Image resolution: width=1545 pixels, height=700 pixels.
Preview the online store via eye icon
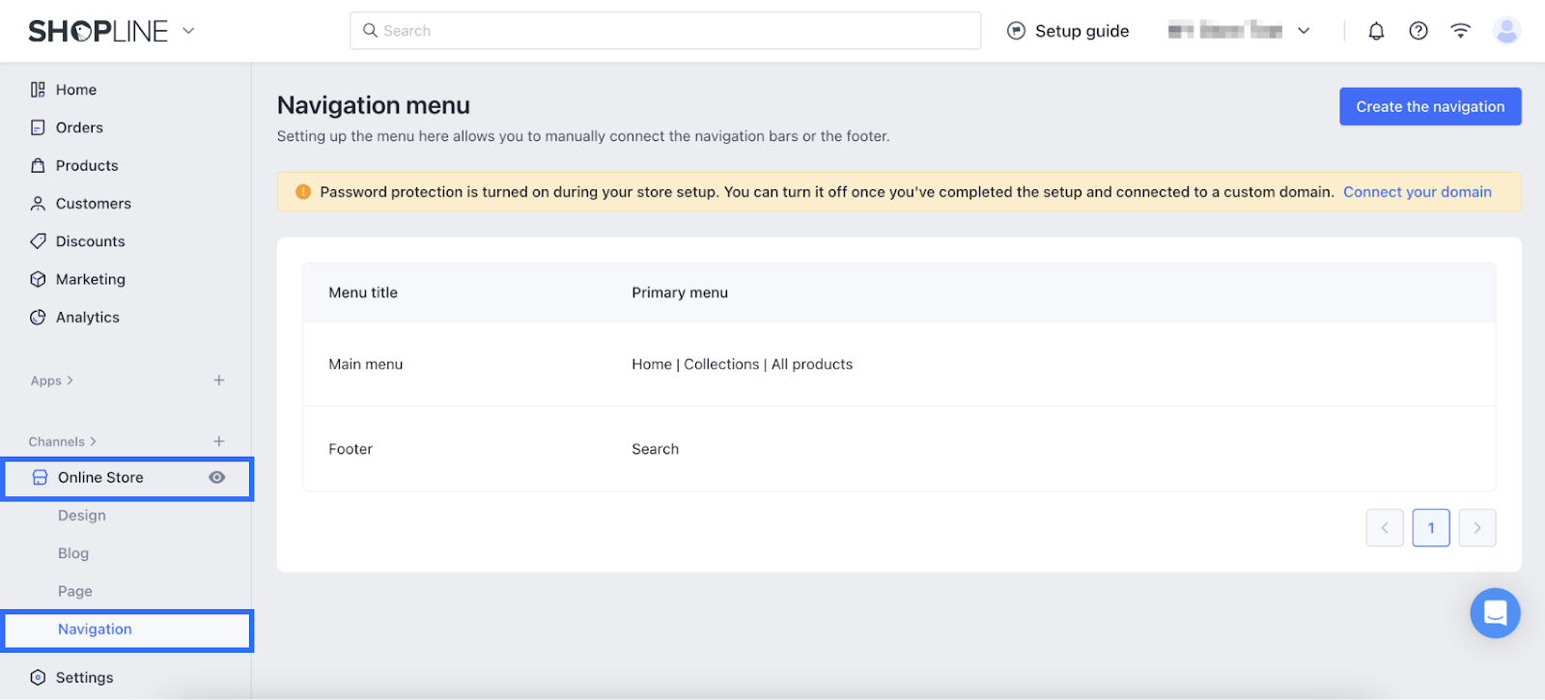tap(217, 477)
